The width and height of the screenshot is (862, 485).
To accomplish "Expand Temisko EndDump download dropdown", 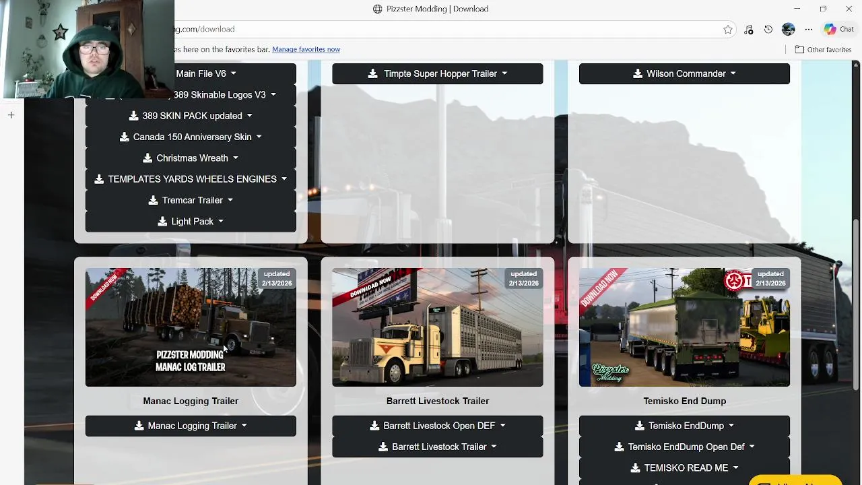I will 684,426.
